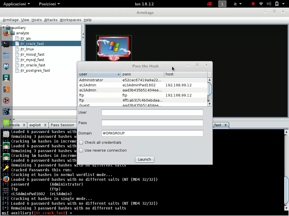Click the Domain field containing WORKGROUP

click(x=152, y=133)
